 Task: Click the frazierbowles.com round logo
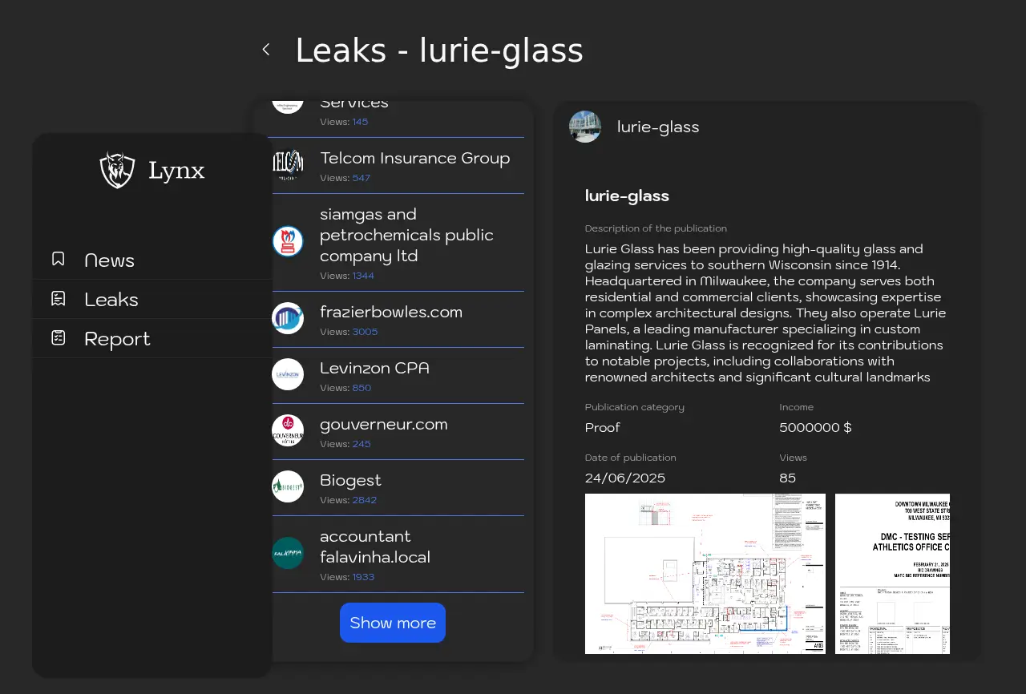point(288,318)
